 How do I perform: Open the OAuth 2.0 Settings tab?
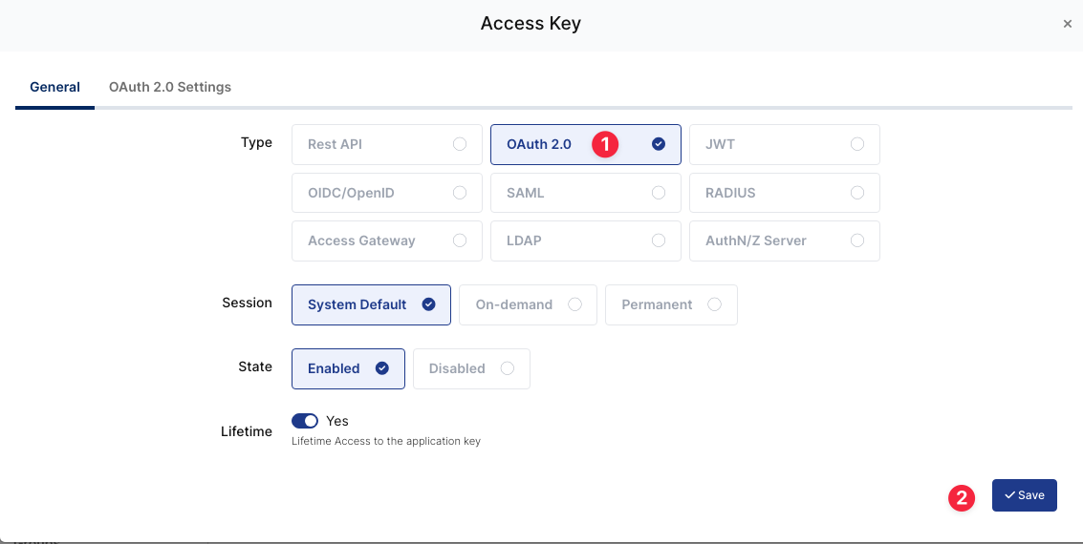click(x=170, y=87)
